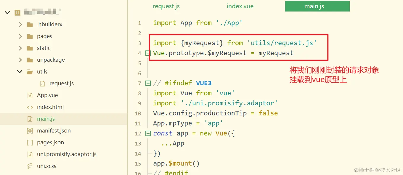The image size is (403, 175).
Task: Toggle the fold marker at line 7
Action: coord(148,83)
